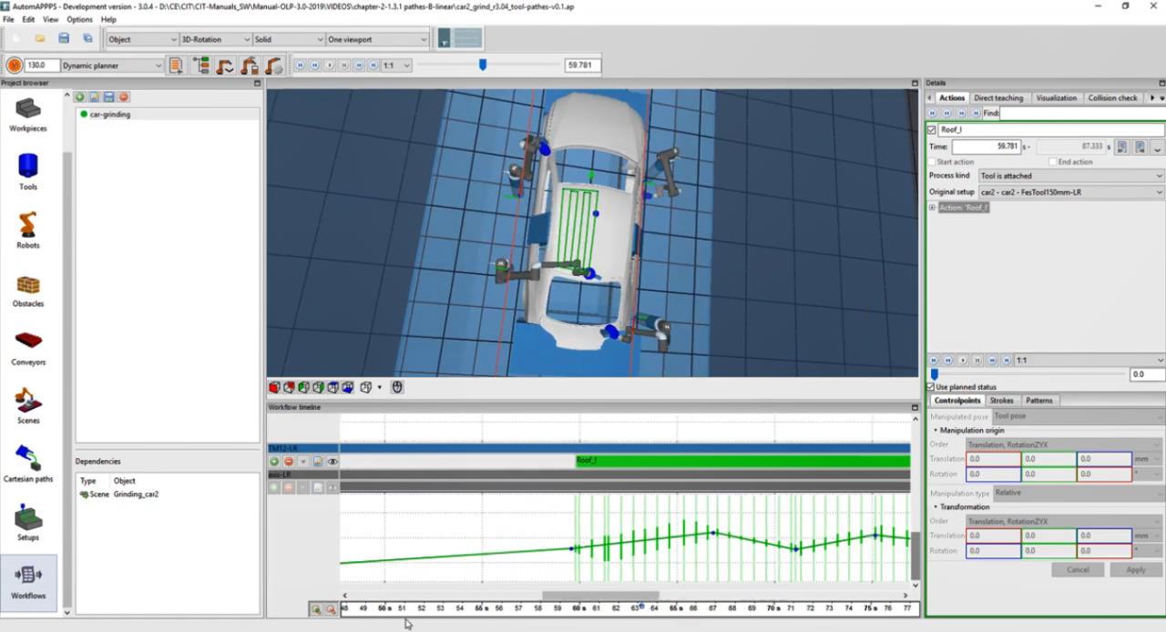Select the Robots sidebar icon
1166x632 pixels.
coord(28,230)
